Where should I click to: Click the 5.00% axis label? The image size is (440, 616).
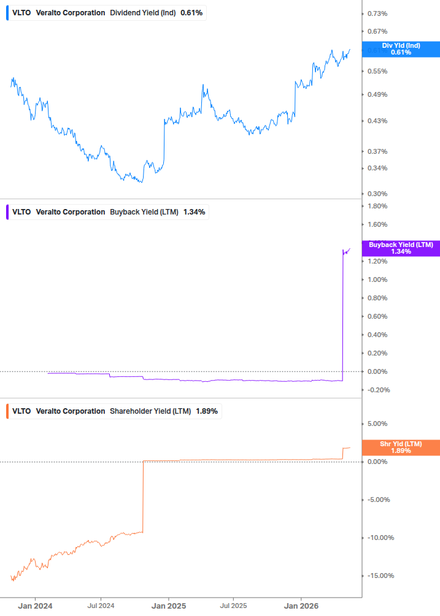[x=377, y=424]
